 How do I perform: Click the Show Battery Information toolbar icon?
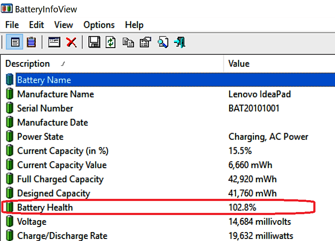coord(16,42)
